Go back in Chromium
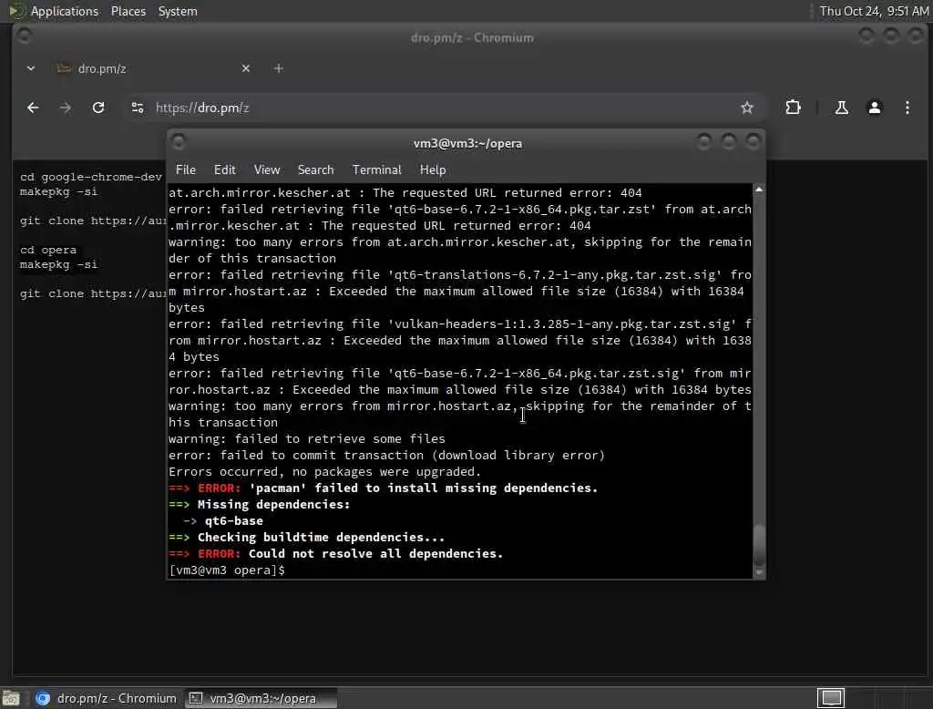The width and height of the screenshot is (933, 709). coord(33,108)
